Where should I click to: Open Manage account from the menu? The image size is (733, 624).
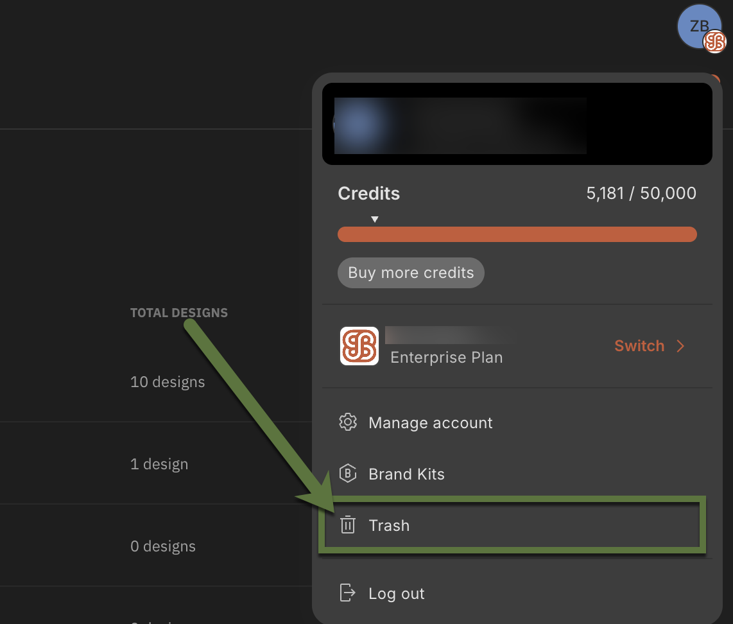click(430, 422)
